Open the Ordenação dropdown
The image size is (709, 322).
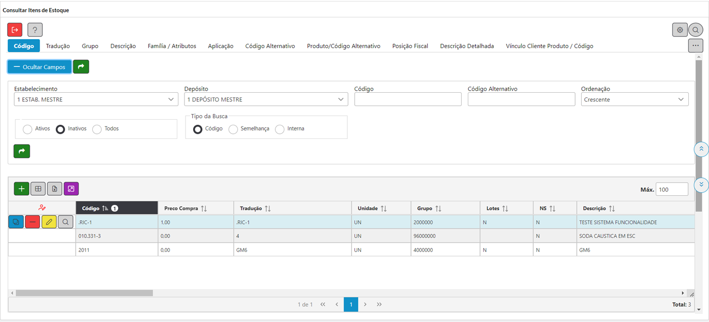(635, 99)
